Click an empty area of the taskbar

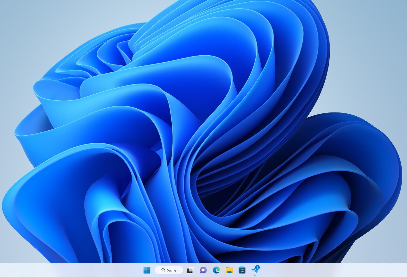318,270
